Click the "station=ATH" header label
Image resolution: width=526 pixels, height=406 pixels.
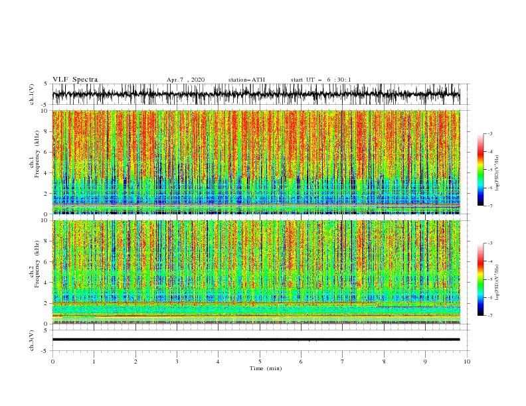(246, 80)
